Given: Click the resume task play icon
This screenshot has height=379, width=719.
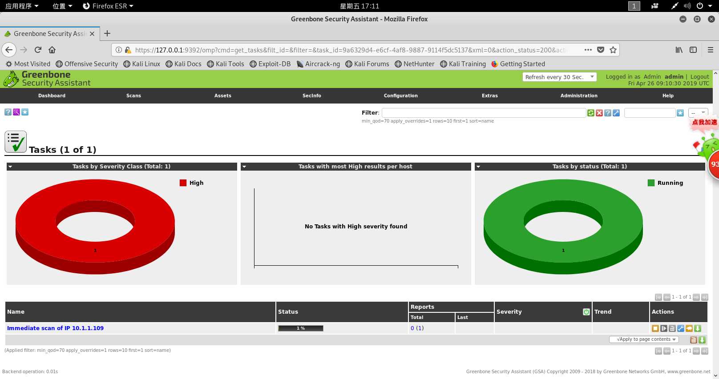Looking at the screenshot, I should coord(664,328).
